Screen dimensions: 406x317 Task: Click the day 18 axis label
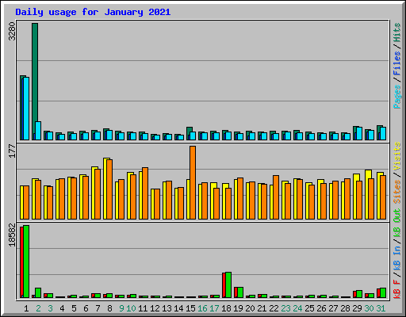(226, 308)
